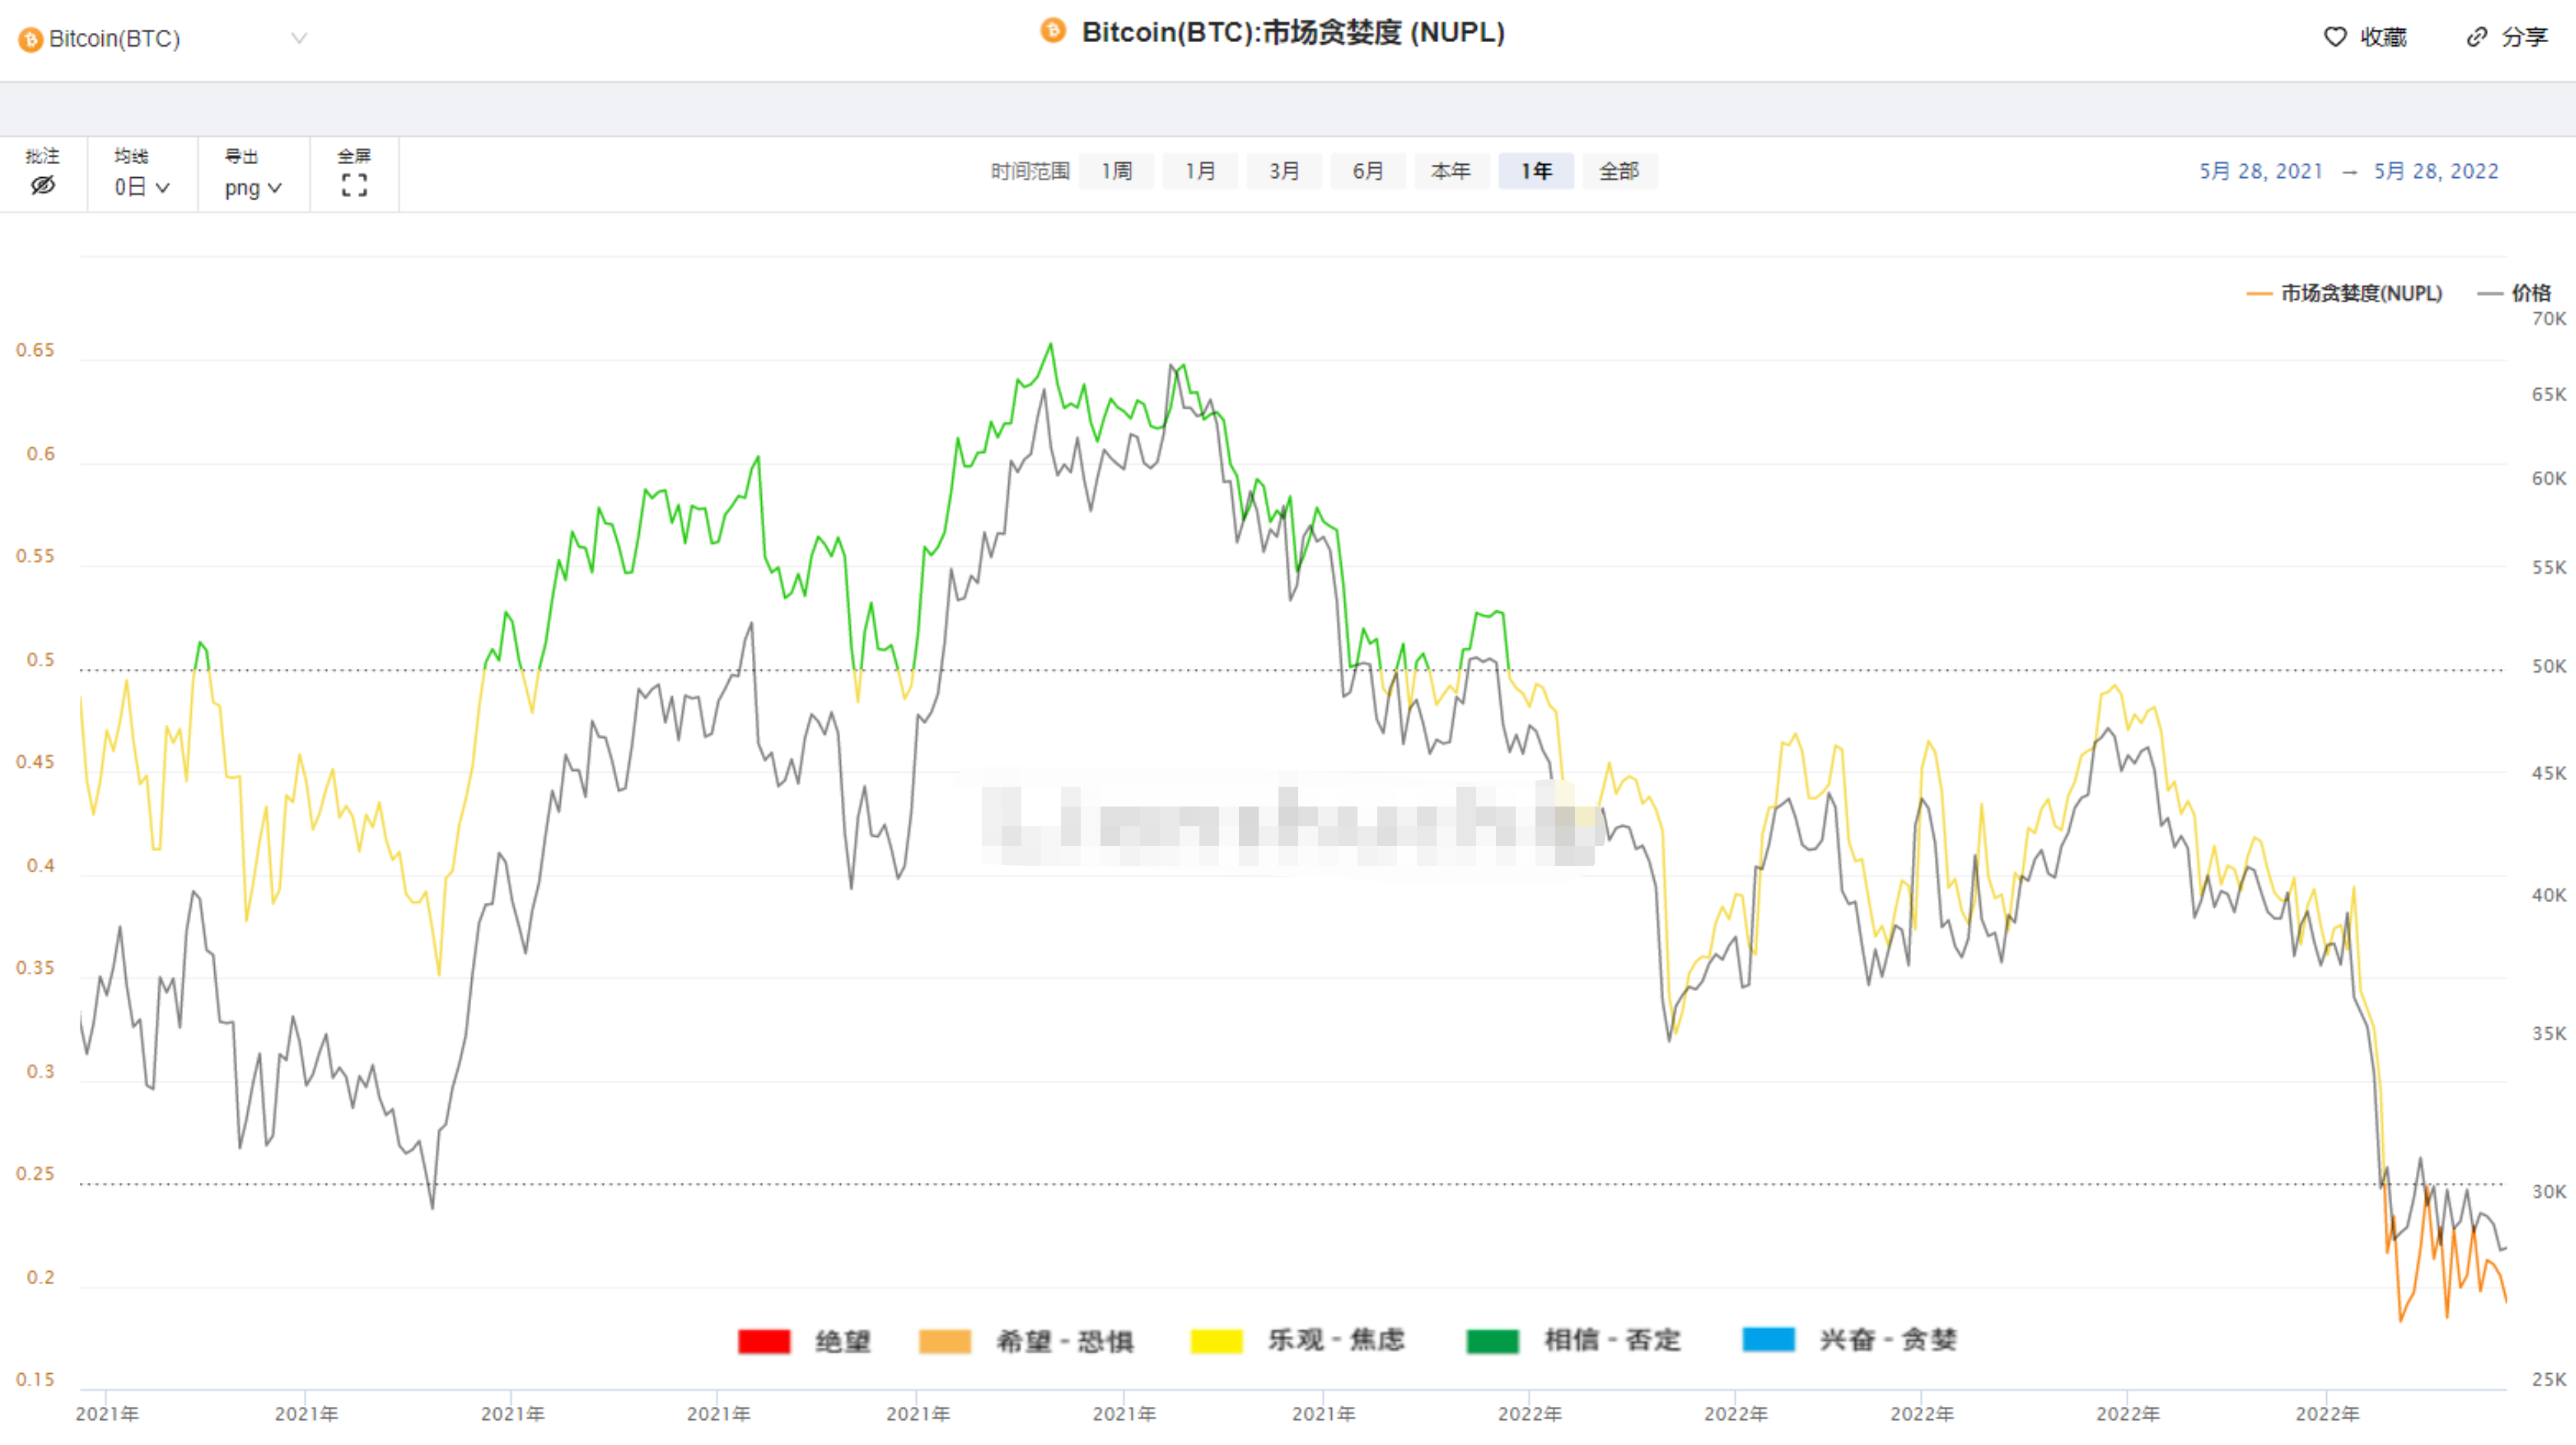The height and width of the screenshot is (1445, 2576).
Task: Click the 导出 export label
Action: [241, 156]
